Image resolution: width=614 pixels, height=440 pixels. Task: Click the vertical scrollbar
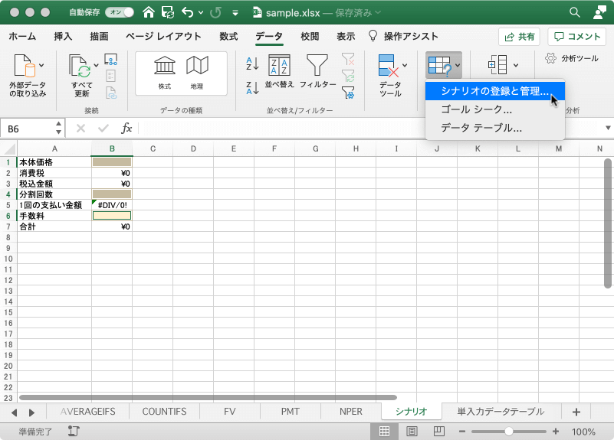[608, 223]
